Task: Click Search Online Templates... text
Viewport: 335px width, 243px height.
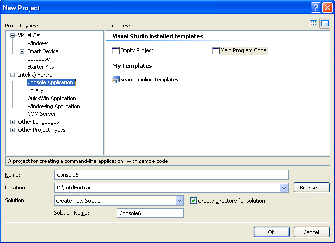Action: click(x=152, y=80)
